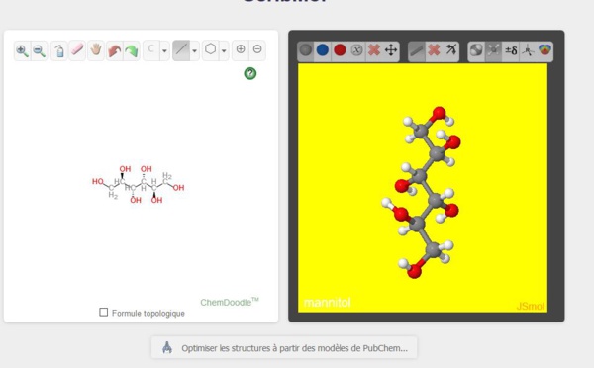Open the bond type dropdown arrow

[x=194, y=50]
